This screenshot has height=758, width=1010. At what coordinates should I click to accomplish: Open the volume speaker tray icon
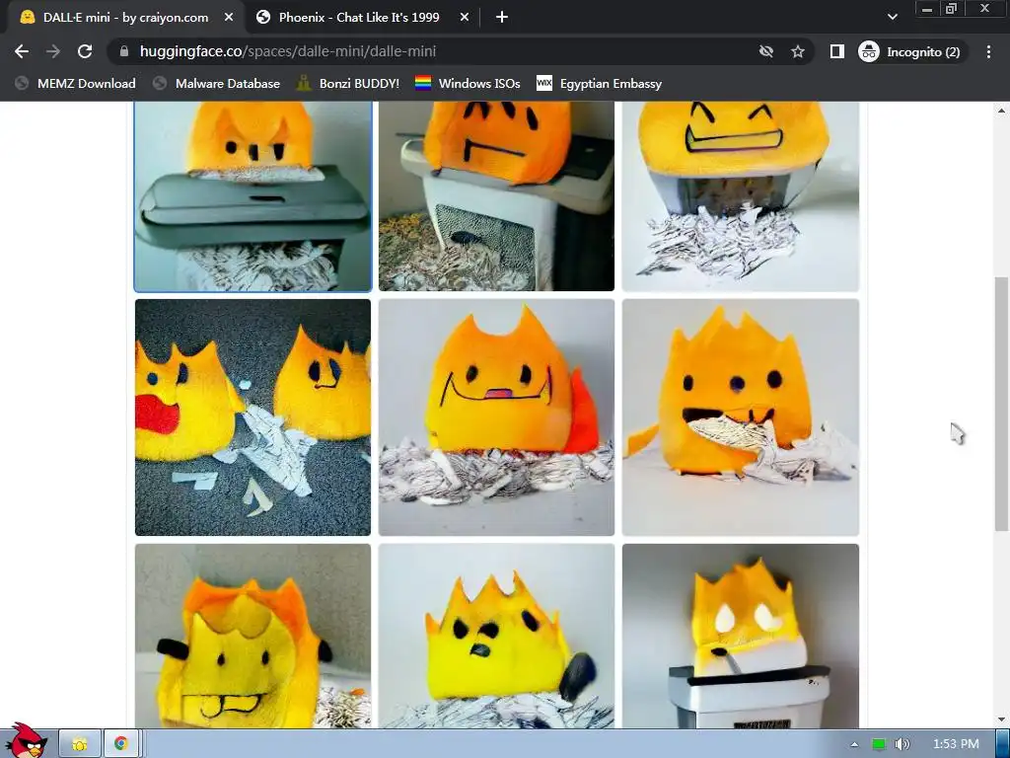(x=902, y=744)
